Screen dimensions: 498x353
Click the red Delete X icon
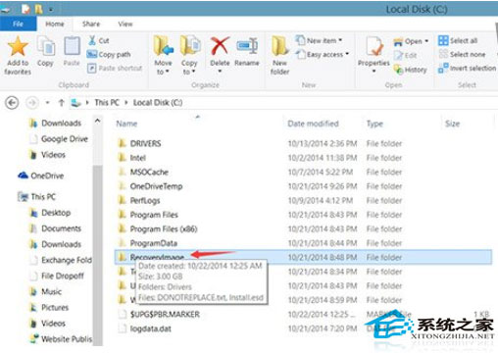[x=220, y=46]
